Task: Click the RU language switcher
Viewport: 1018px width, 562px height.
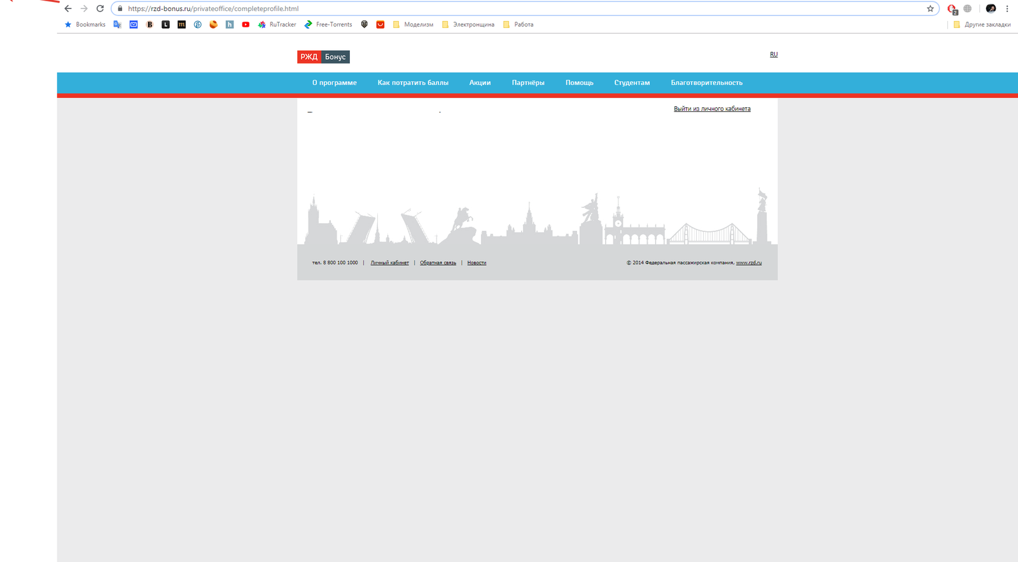Action: pos(774,55)
